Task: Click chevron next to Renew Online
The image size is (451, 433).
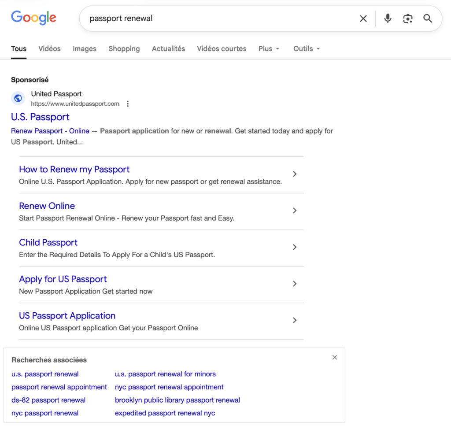Action: (295, 211)
